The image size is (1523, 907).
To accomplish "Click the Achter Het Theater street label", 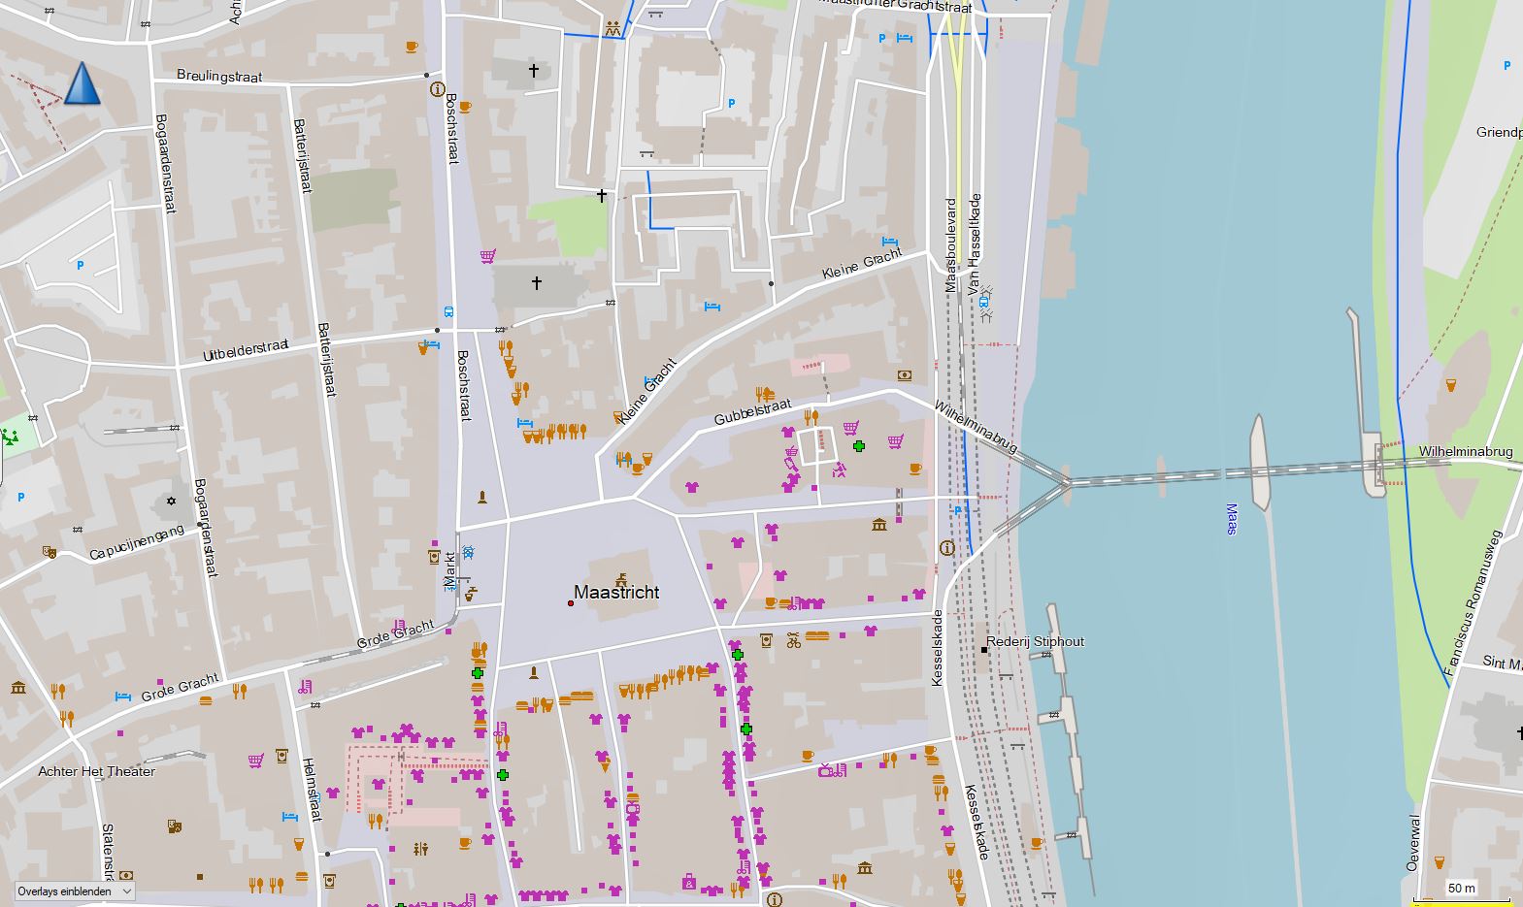I will (96, 772).
